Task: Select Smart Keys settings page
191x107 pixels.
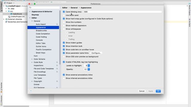Action: (41, 53)
